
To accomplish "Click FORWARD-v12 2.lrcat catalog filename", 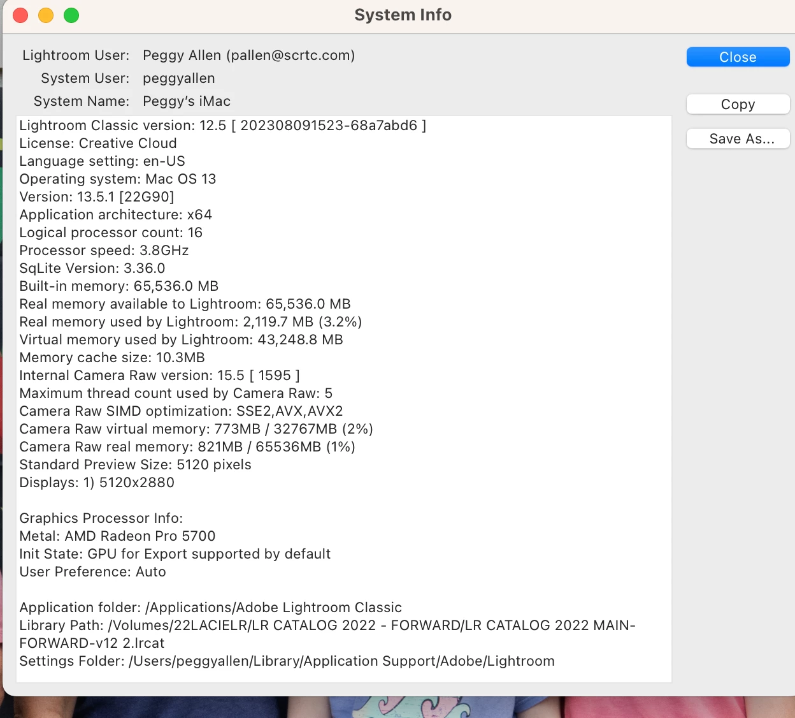I will pos(92,643).
